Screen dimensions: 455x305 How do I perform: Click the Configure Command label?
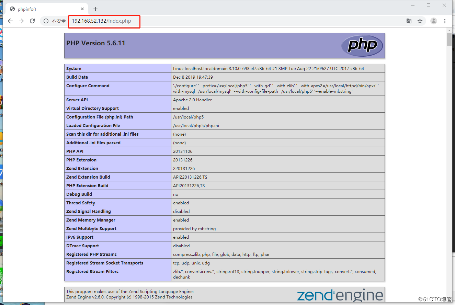coord(88,86)
